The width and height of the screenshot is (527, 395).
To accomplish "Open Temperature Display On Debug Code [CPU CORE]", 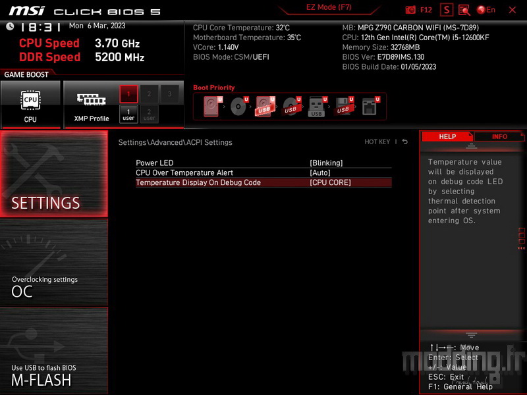I will click(330, 182).
